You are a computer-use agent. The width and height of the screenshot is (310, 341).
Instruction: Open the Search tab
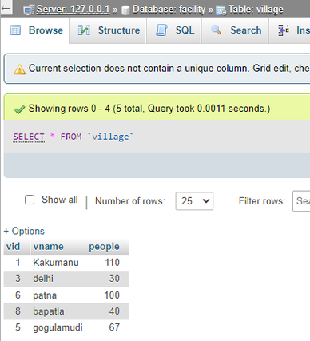[x=235, y=30]
